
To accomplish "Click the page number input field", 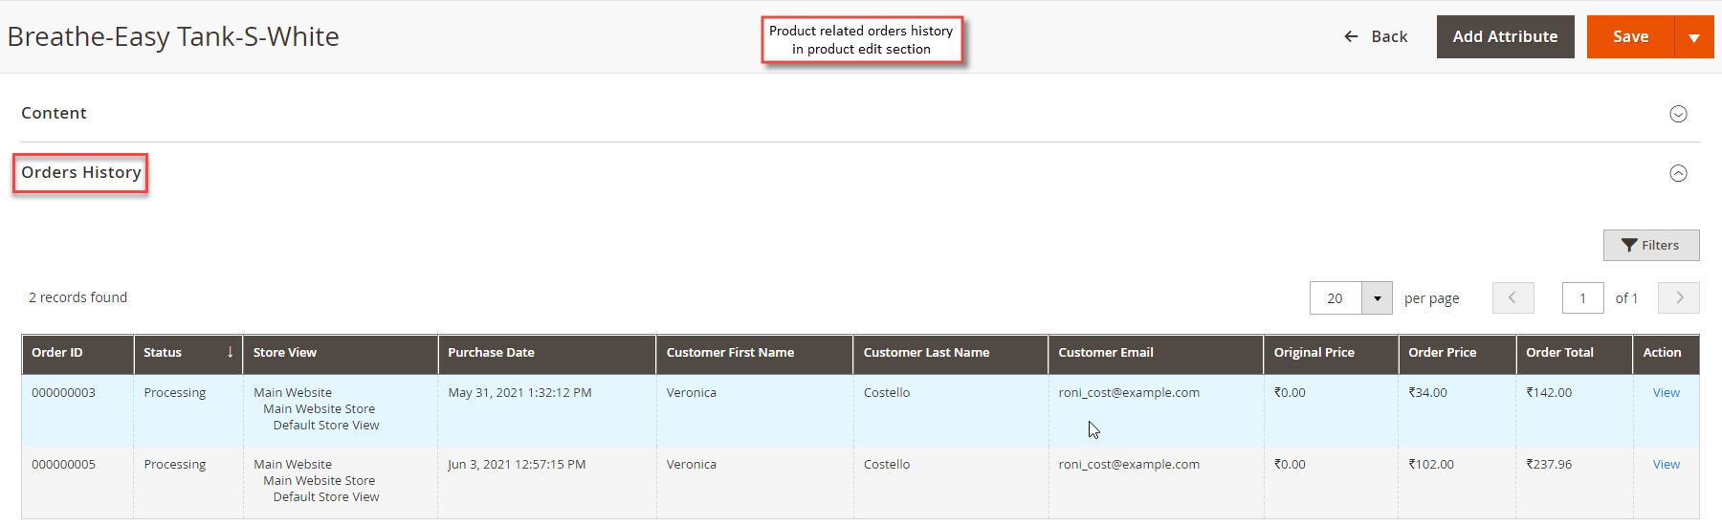I will [x=1582, y=298].
